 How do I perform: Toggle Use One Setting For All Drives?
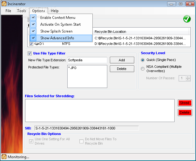point(31,141)
